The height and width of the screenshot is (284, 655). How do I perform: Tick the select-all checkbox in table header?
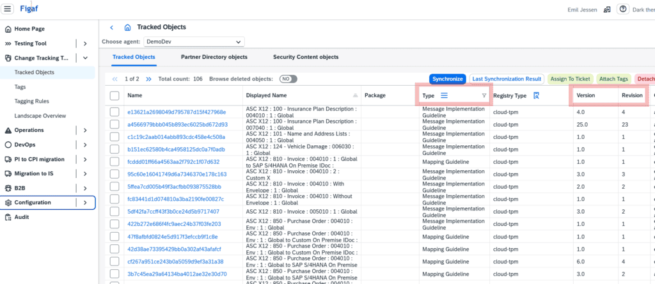114,96
